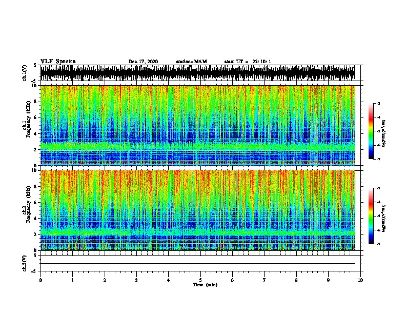Click the ch.2 "Frequency (kHz)" axis label
Viewport: 406px width, 314px height.
28,204
